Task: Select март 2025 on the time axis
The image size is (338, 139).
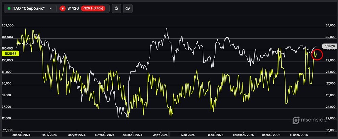Action: [160, 135]
